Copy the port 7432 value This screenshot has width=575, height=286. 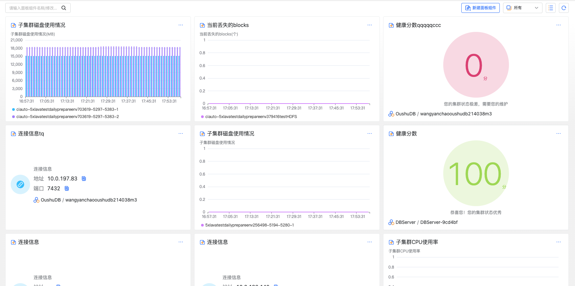(x=67, y=188)
